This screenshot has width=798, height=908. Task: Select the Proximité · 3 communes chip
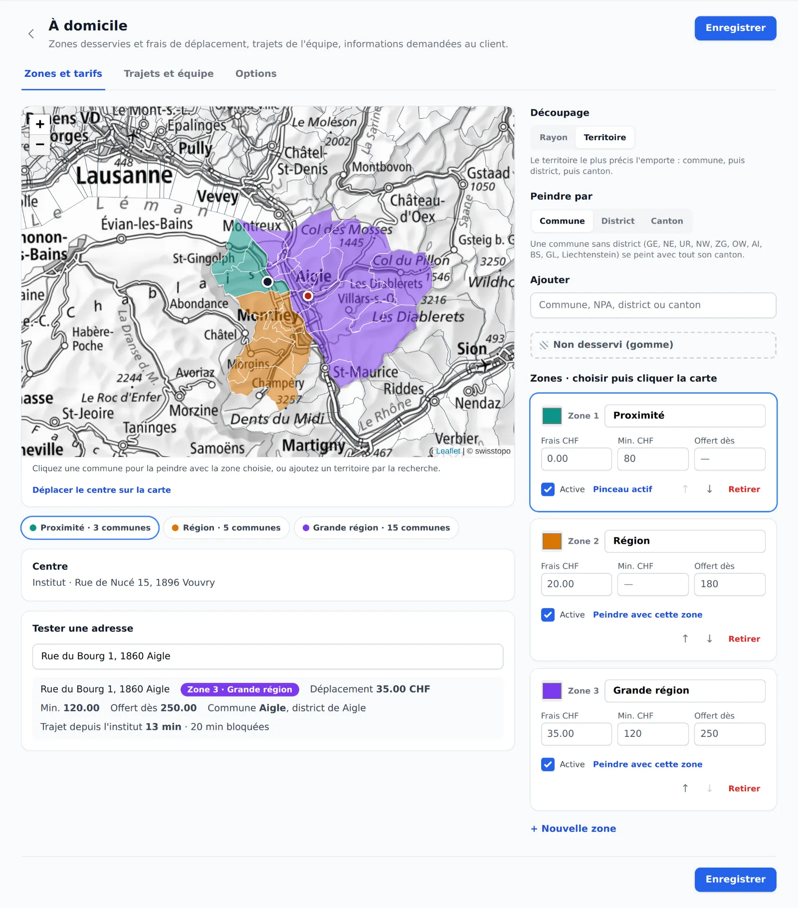click(x=90, y=528)
